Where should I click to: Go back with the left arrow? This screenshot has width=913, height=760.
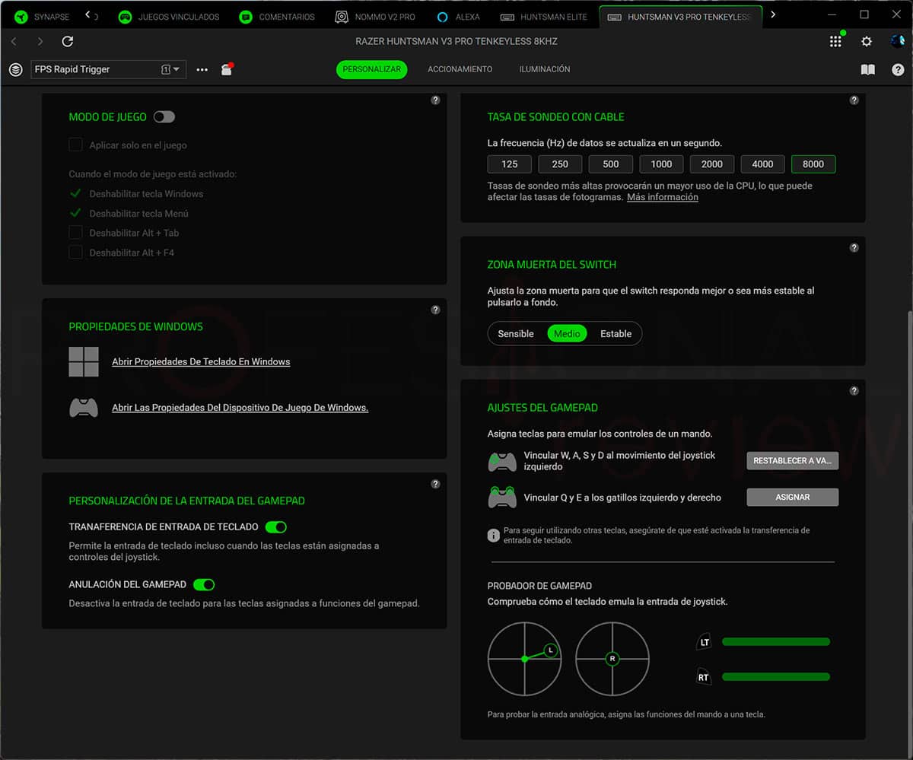(14, 41)
